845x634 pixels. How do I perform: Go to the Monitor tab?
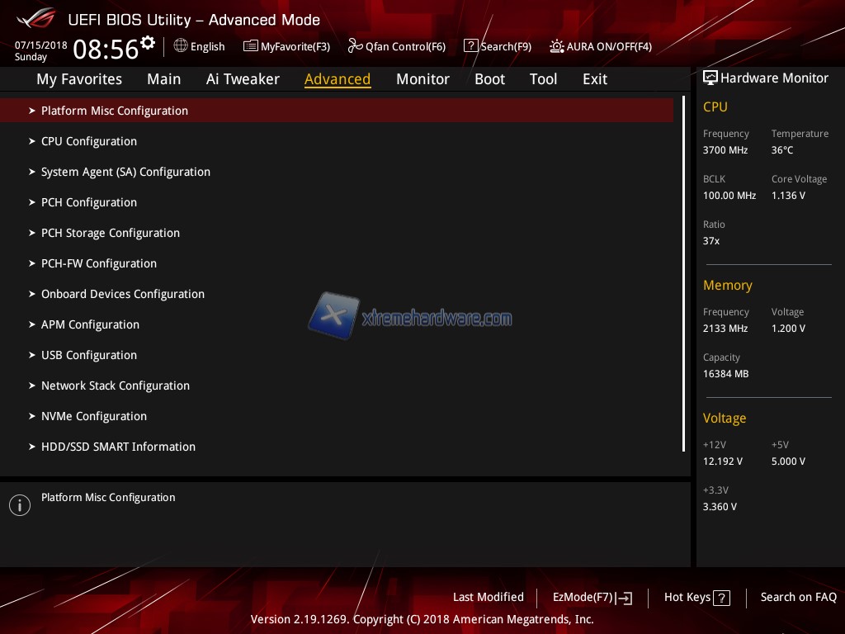coord(422,79)
